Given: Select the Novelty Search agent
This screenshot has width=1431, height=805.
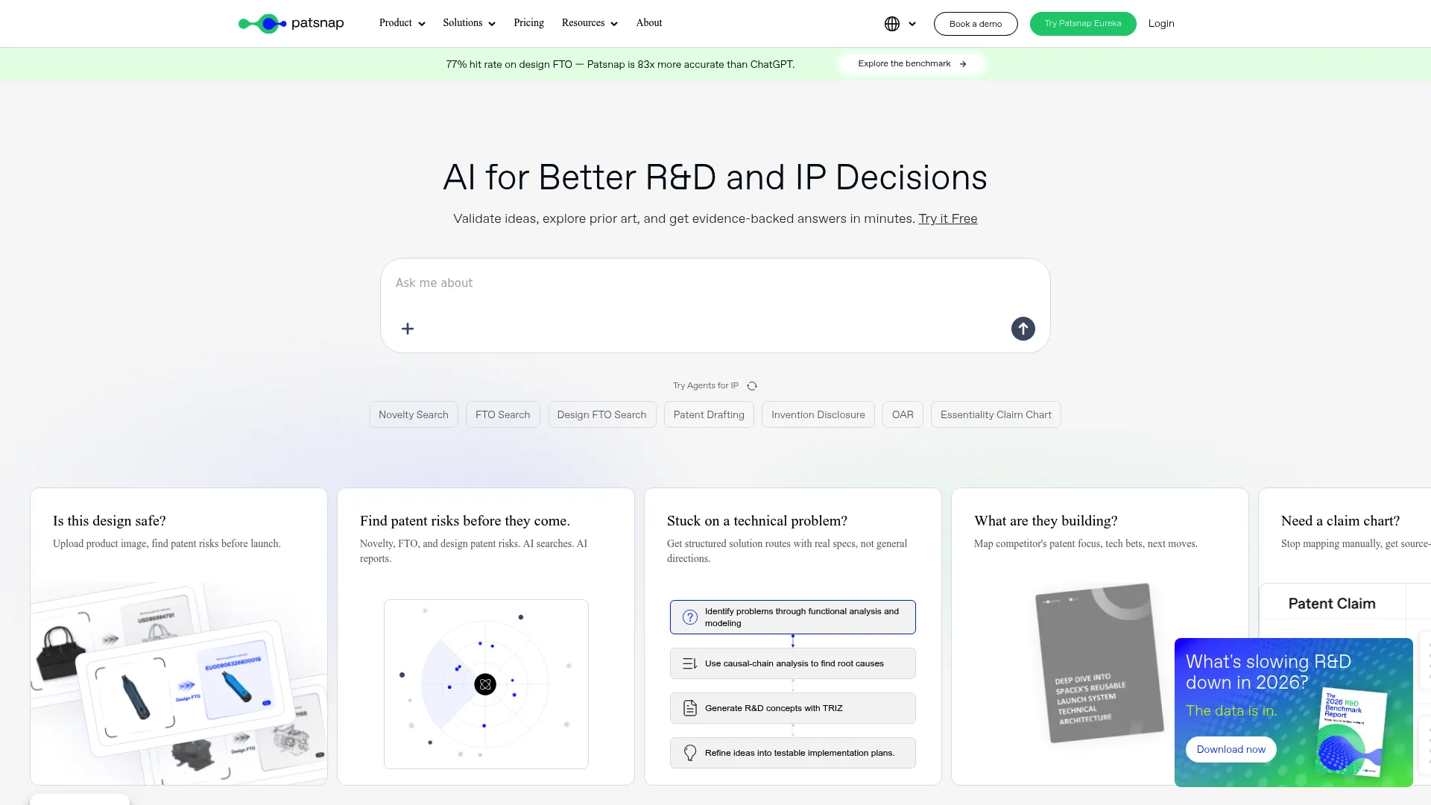Looking at the screenshot, I should (414, 414).
